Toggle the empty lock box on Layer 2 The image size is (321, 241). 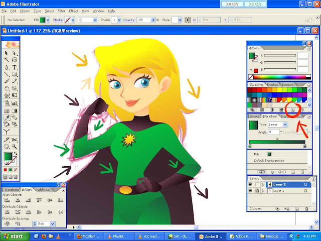tap(257, 184)
